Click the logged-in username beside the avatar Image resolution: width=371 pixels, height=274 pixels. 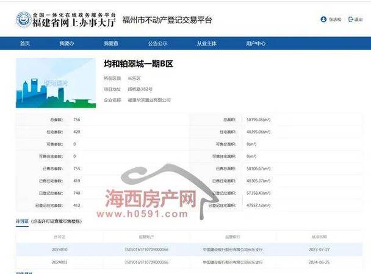click(x=335, y=20)
